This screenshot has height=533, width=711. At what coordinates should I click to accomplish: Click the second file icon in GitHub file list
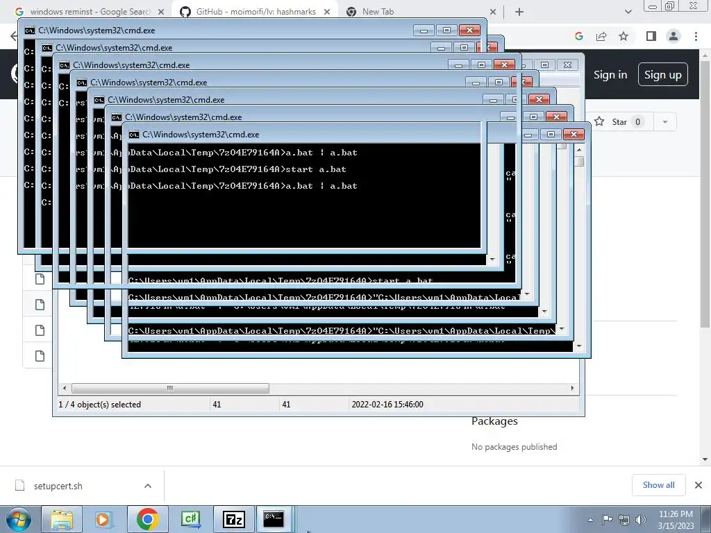point(40,305)
